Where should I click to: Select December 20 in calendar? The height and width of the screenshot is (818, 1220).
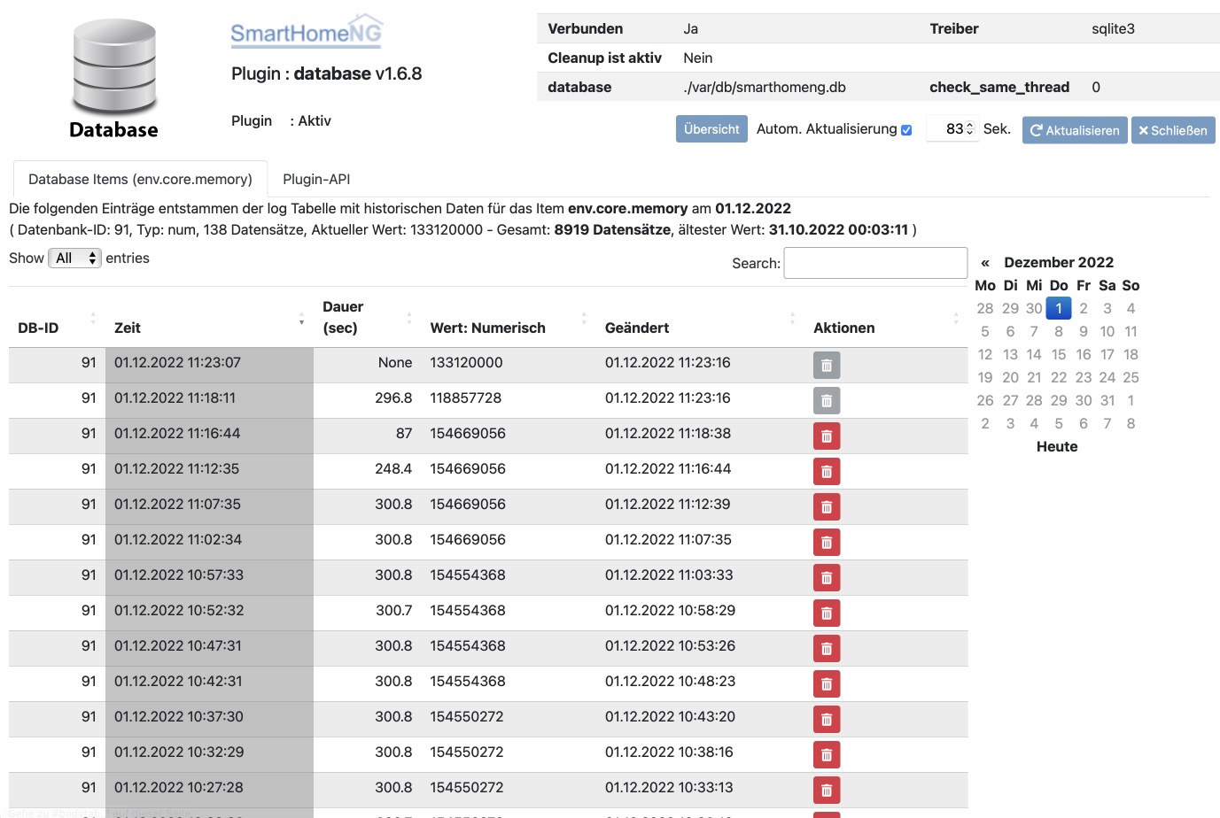point(1010,377)
